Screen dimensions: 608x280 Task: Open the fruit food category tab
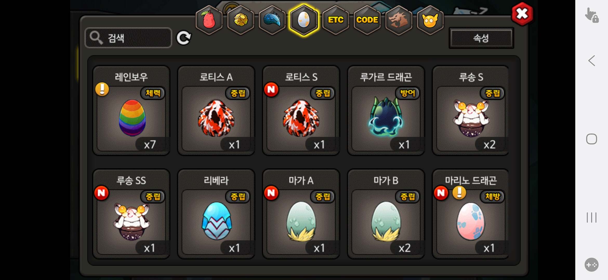[x=209, y=20]
